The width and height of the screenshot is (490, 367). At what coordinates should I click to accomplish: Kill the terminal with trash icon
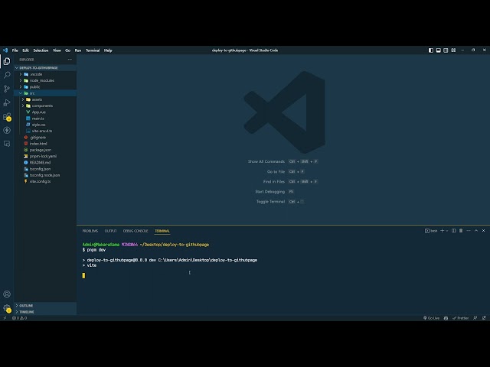(461, 231)
